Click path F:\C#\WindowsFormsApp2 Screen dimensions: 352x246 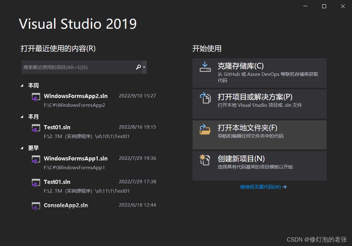point(74,105)
